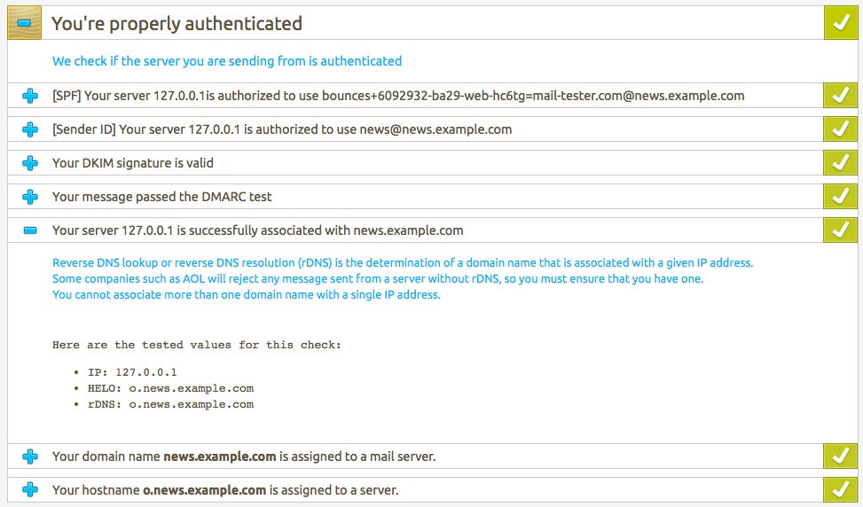Click the SPF authorized server row text
Screen dimensions: 863x507
398,97
